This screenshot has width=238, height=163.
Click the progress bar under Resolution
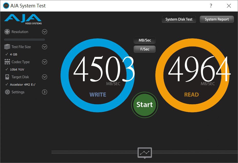24,40
